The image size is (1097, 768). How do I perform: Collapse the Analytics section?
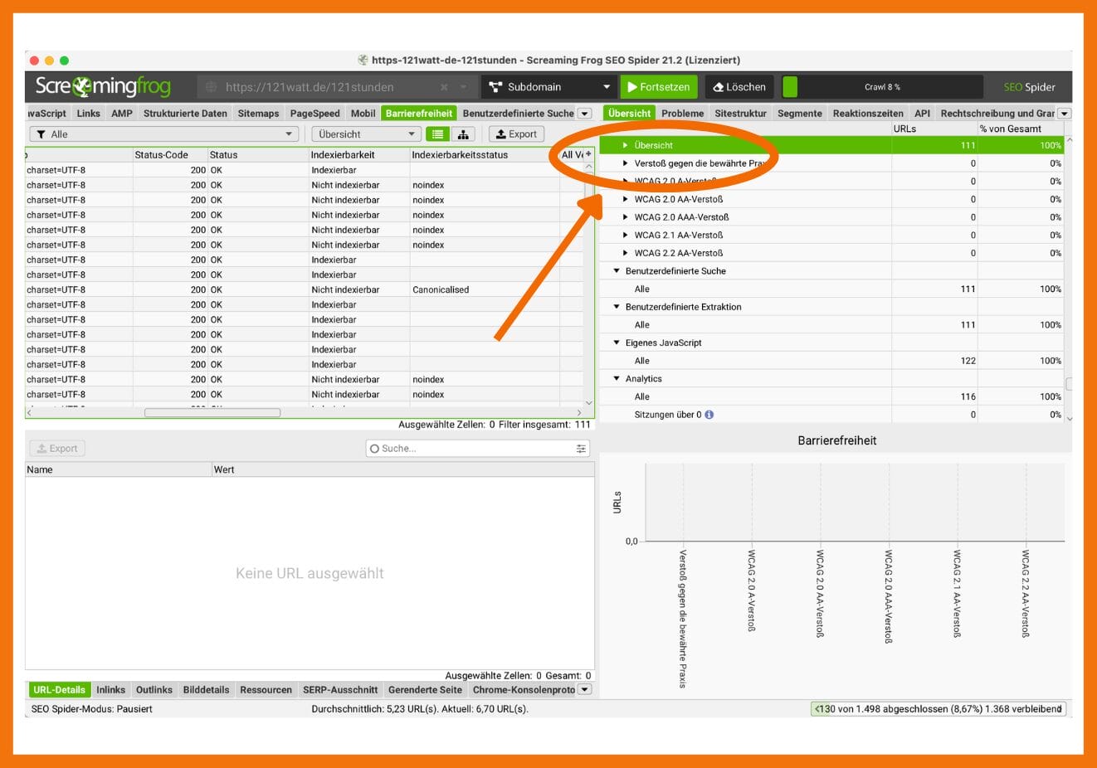[x=617, y=379]
